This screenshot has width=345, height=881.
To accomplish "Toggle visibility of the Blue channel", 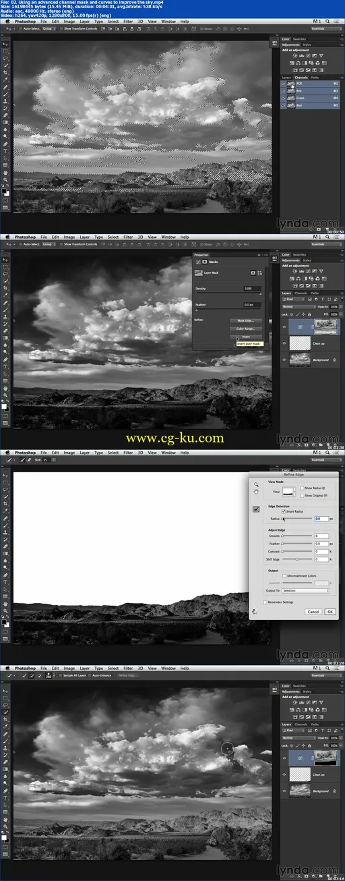I will click(x=284, y=105).
